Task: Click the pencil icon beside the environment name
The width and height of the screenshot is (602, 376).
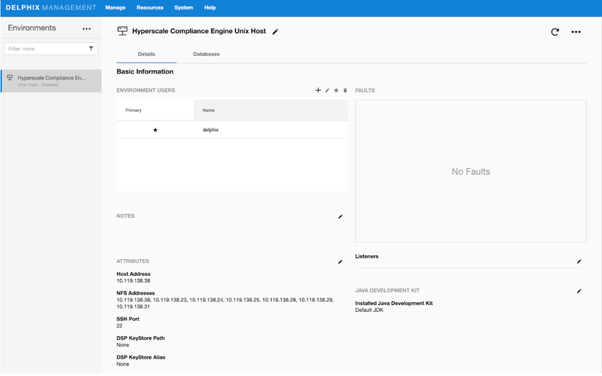Action: pos(275,32)
